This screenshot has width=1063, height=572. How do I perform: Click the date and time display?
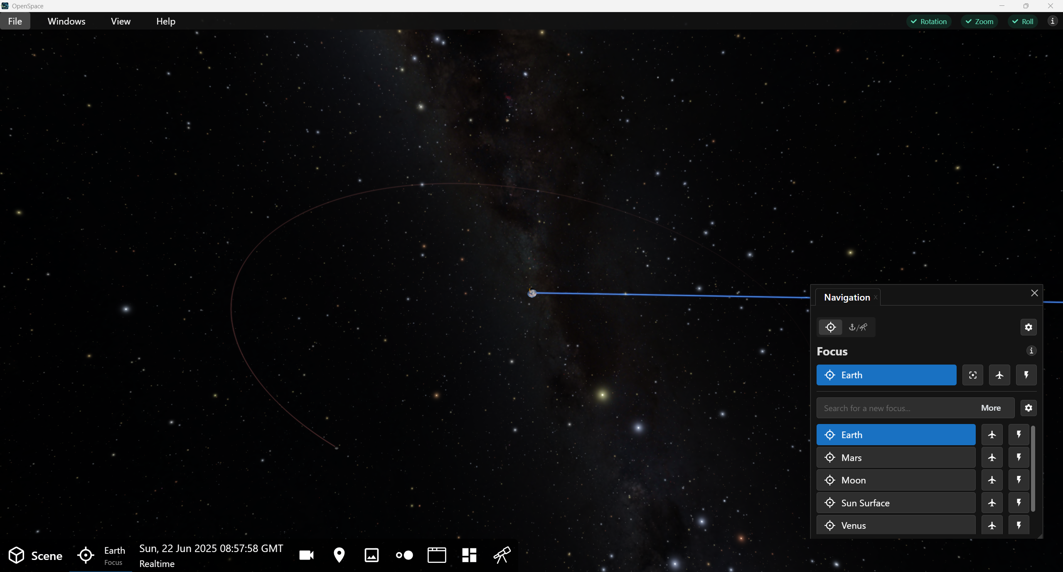coord(211,548)
